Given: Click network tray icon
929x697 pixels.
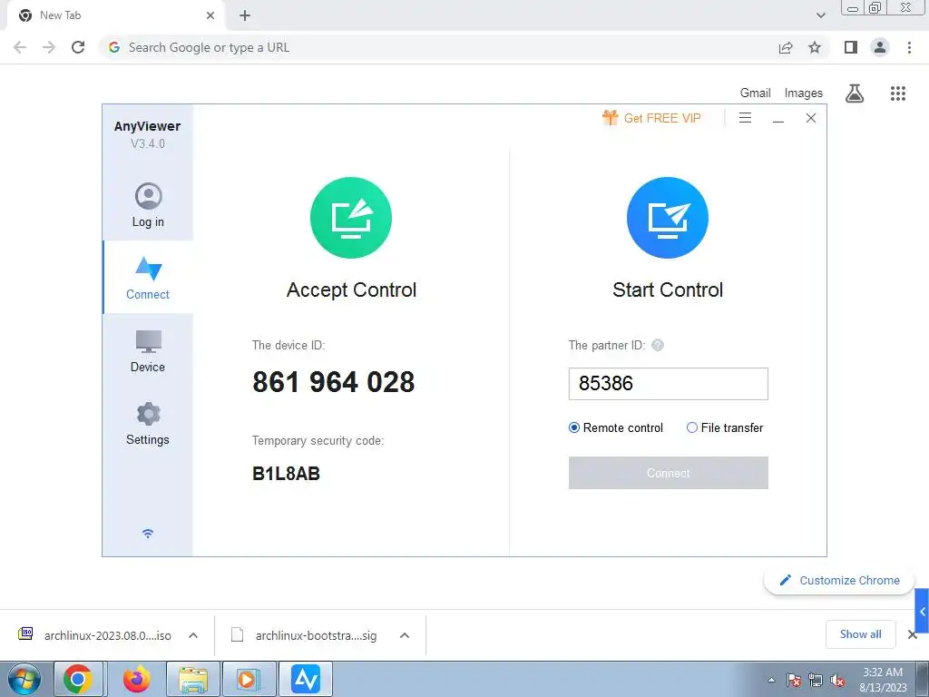Looking at the screenshot, I should point(816,680).
